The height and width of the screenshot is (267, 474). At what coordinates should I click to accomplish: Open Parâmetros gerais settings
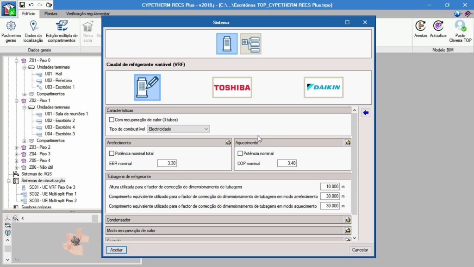pyautogui.click(x=11, y=31)
